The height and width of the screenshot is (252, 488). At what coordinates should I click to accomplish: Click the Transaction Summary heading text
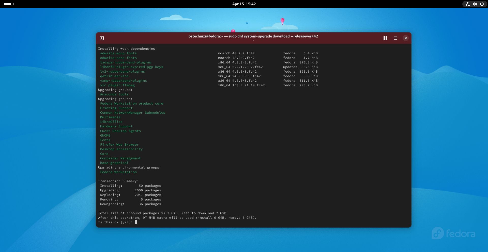[118, 181]
